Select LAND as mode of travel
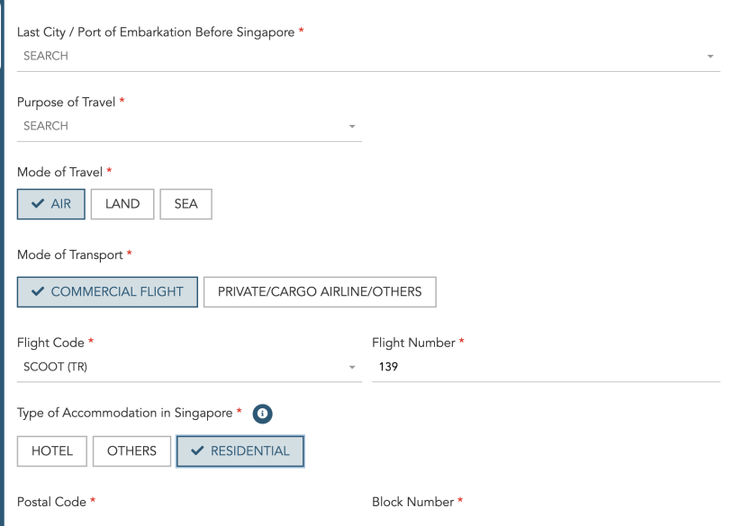The height and width of the screenshot is (526, 733). [x=122, y=204]
